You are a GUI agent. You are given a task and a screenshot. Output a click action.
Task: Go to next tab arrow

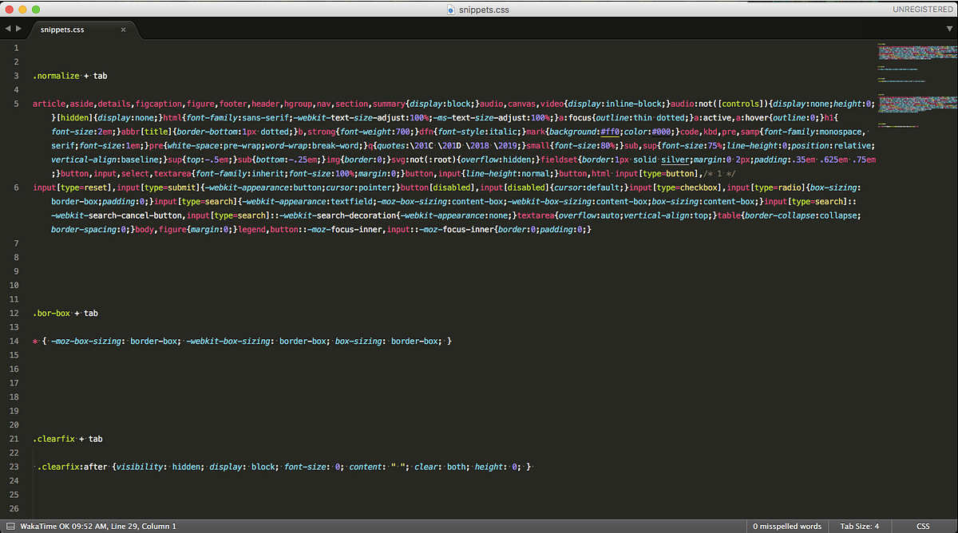[x=18, y=29]
